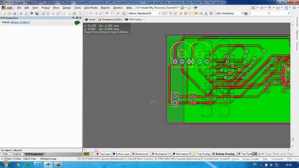Click the Design Compiler status bar button
Viewport: 299px width, 168px height.
tap(250, 159)
